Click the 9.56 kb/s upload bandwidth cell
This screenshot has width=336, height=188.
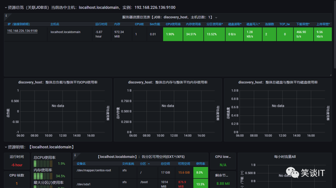click(323, 34)
